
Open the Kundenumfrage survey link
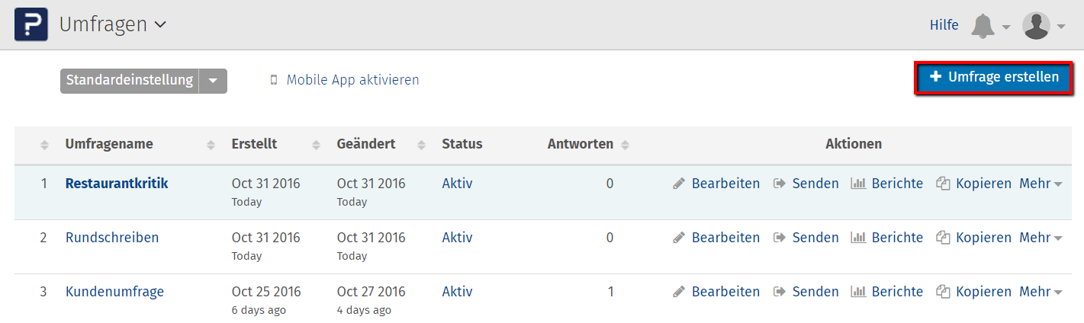point(114,292)
